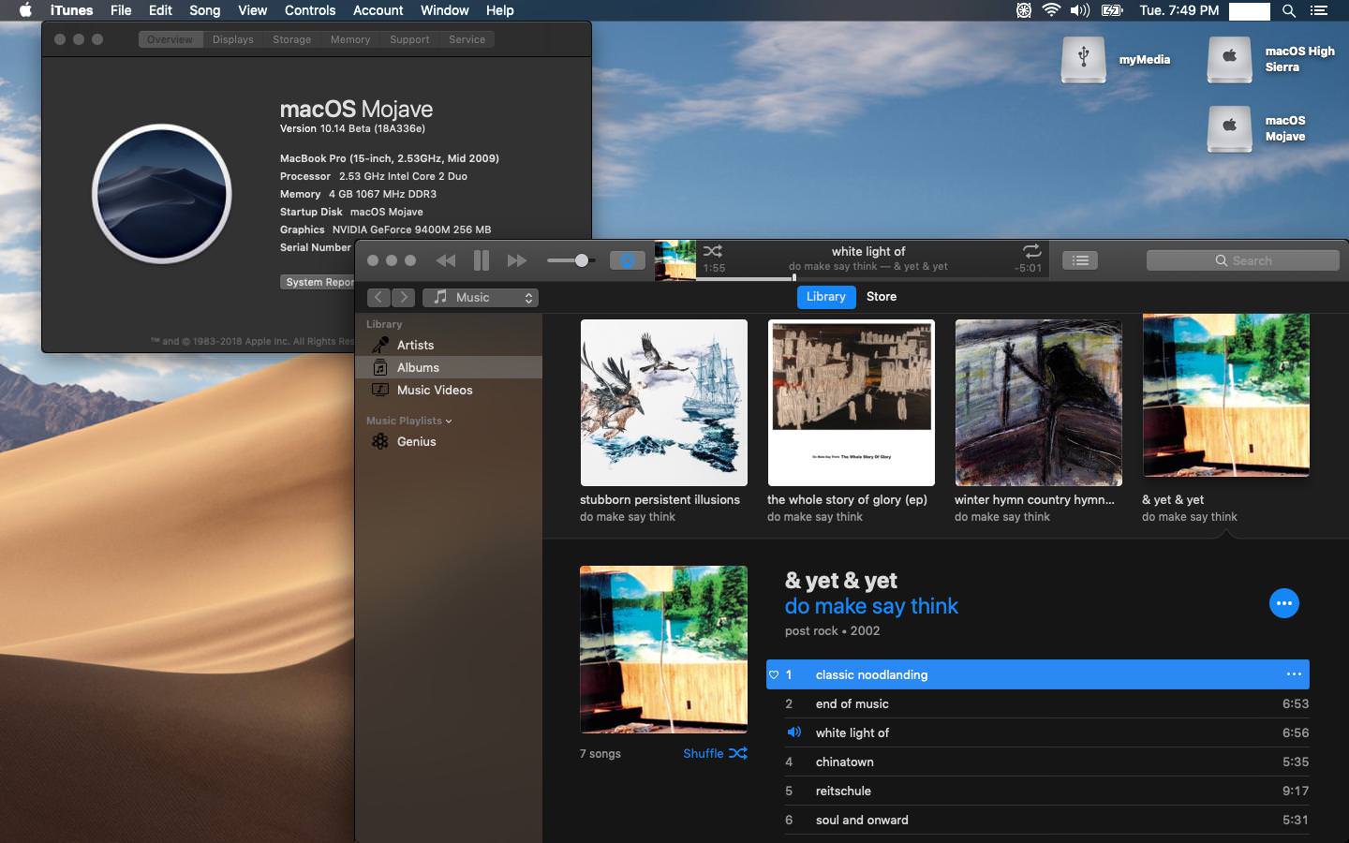Image resolution: width=1349 pixels, height=843 pixels.
Task: Select the Overview tab in About This Mac
Action: pyautogui.click(x=170, y=39)
